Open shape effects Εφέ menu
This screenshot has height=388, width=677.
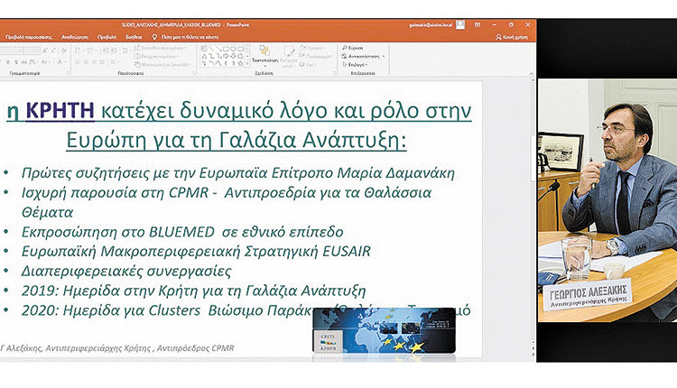[x=308, y=65]
